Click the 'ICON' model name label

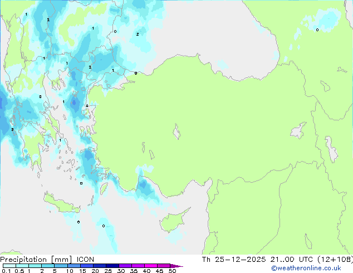(x=85, y=260)
